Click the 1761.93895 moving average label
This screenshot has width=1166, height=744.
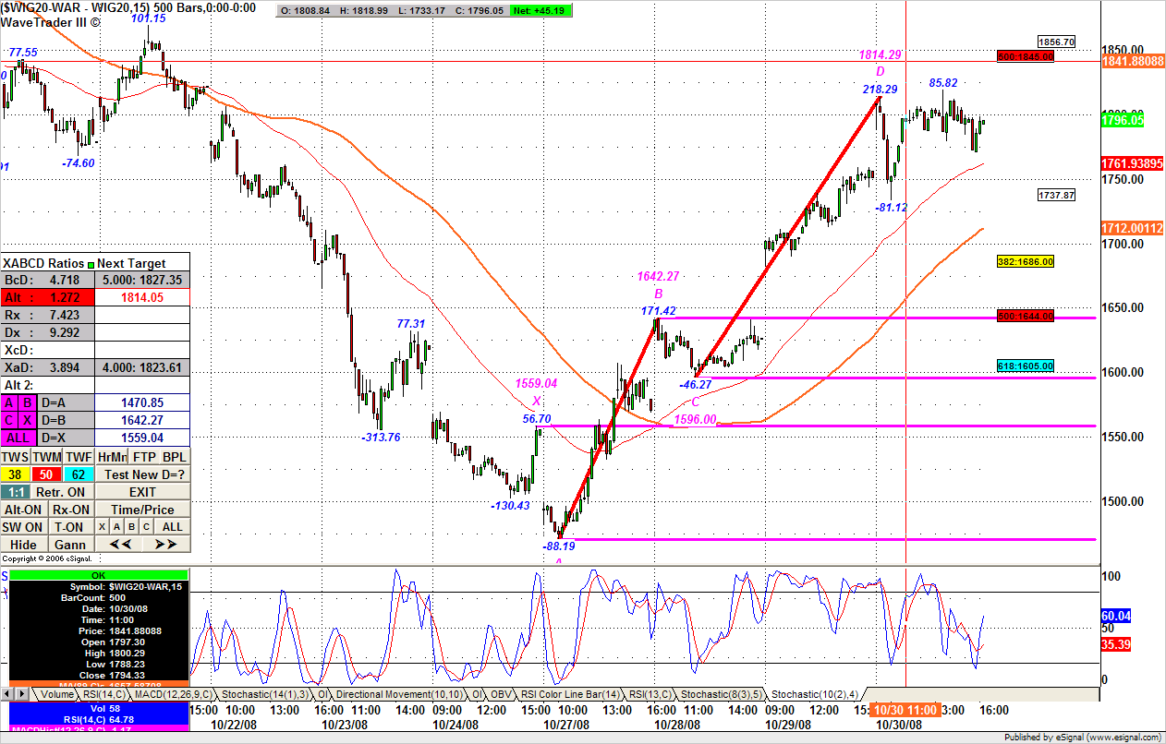pos(1134,163)
